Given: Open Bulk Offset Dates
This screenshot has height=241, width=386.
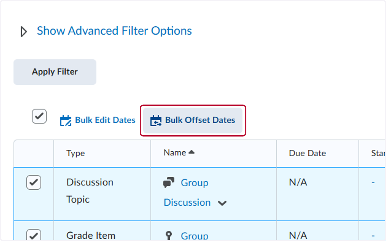Looking at the screenshot, I should (193, 120).
